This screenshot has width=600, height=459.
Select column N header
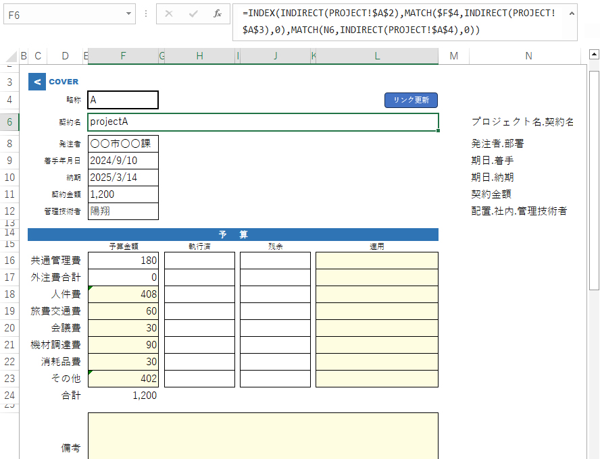click(x=528, y=56)
